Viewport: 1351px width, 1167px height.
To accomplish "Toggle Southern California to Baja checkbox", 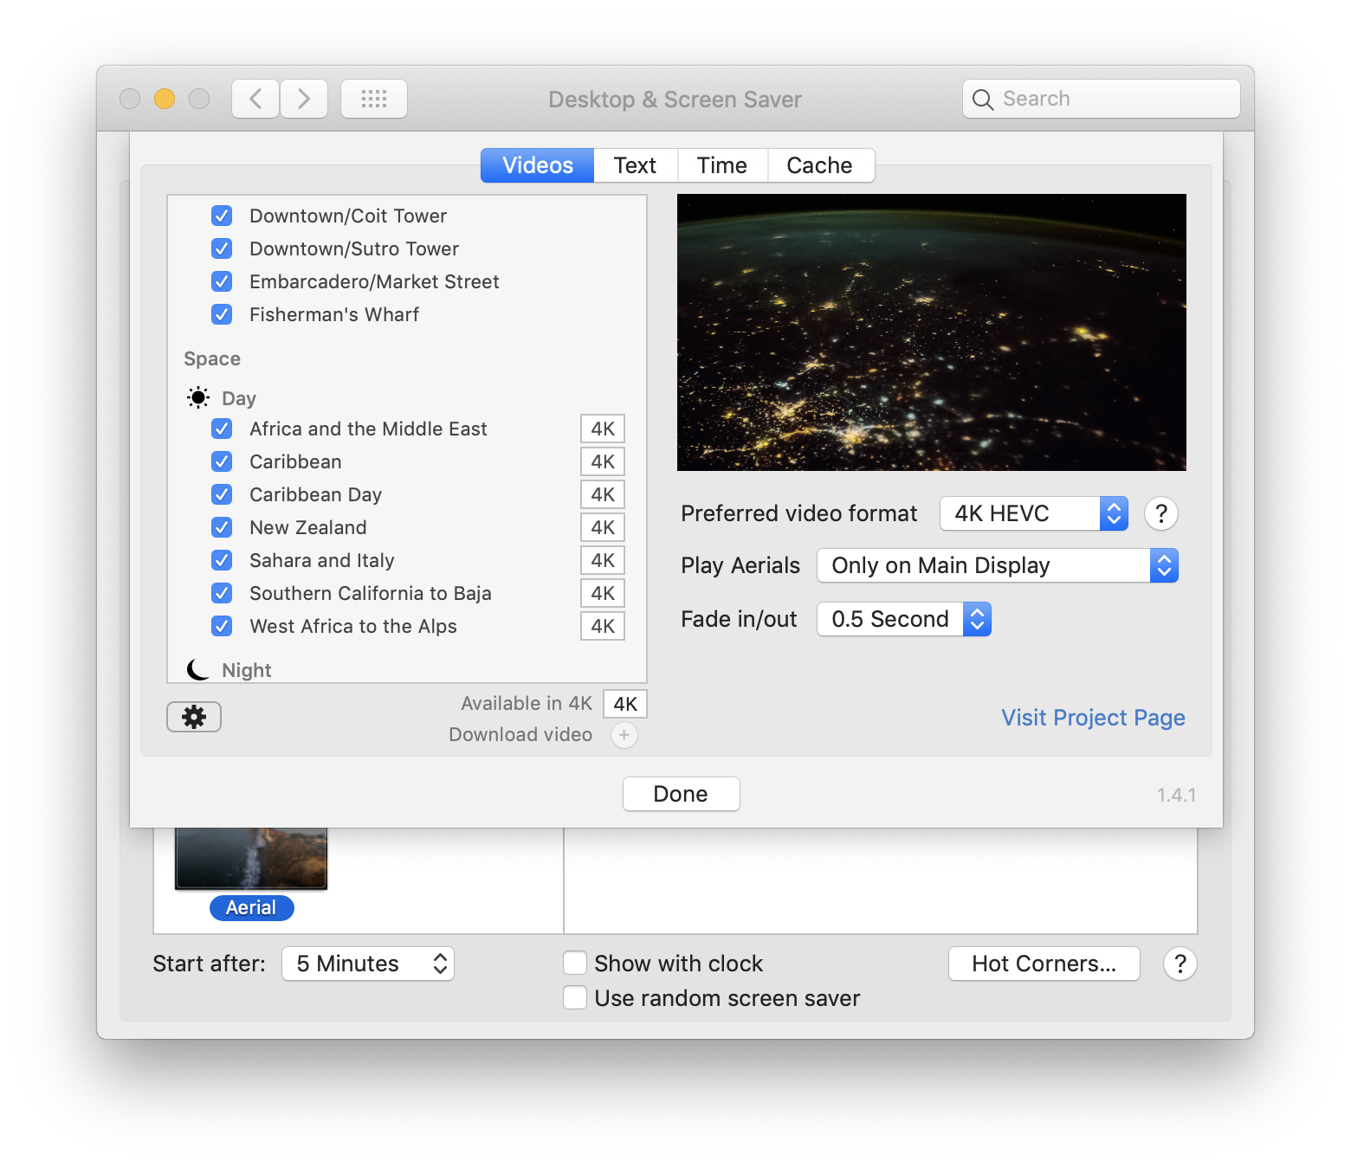I will (222, 593).
